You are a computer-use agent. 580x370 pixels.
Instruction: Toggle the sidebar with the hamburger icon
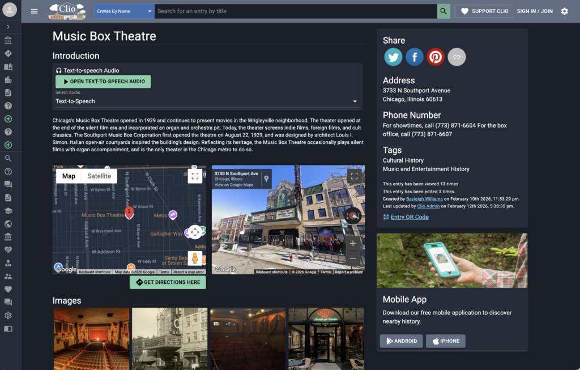click(34, 10)
